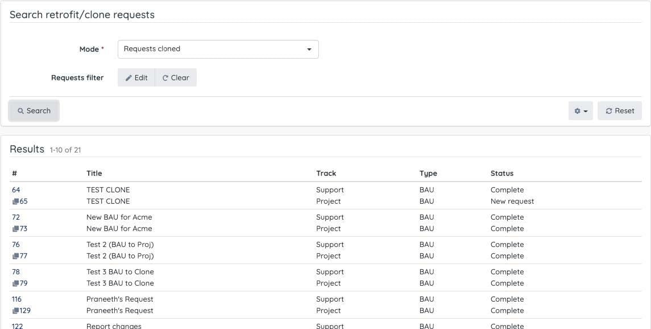Open request 64 TEST CLONE
Image resolution: width=651 pixels, height=329 pixels.
tap(16, 190)
